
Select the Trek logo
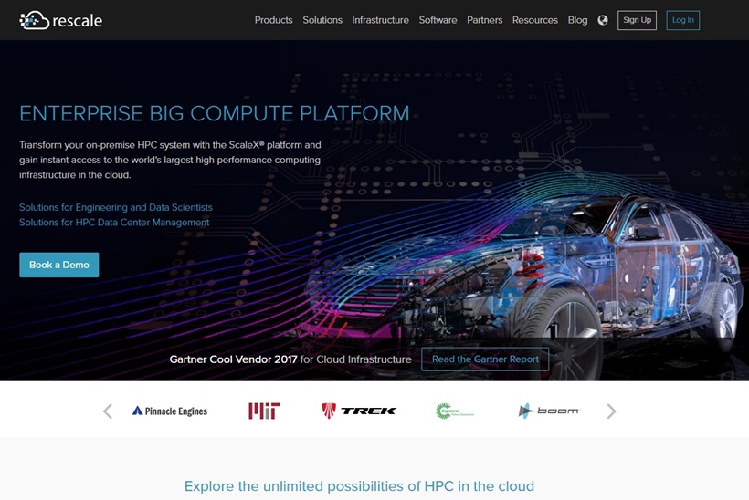359,411
